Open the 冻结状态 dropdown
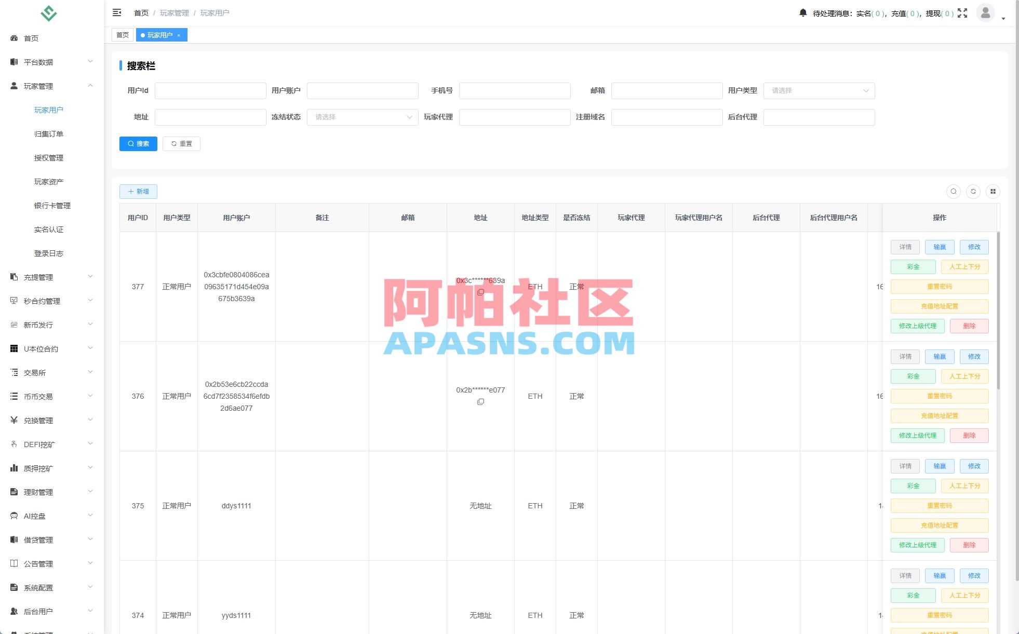Image resolution: width=1019 pixels, height=634 pixels. (362, 117)
